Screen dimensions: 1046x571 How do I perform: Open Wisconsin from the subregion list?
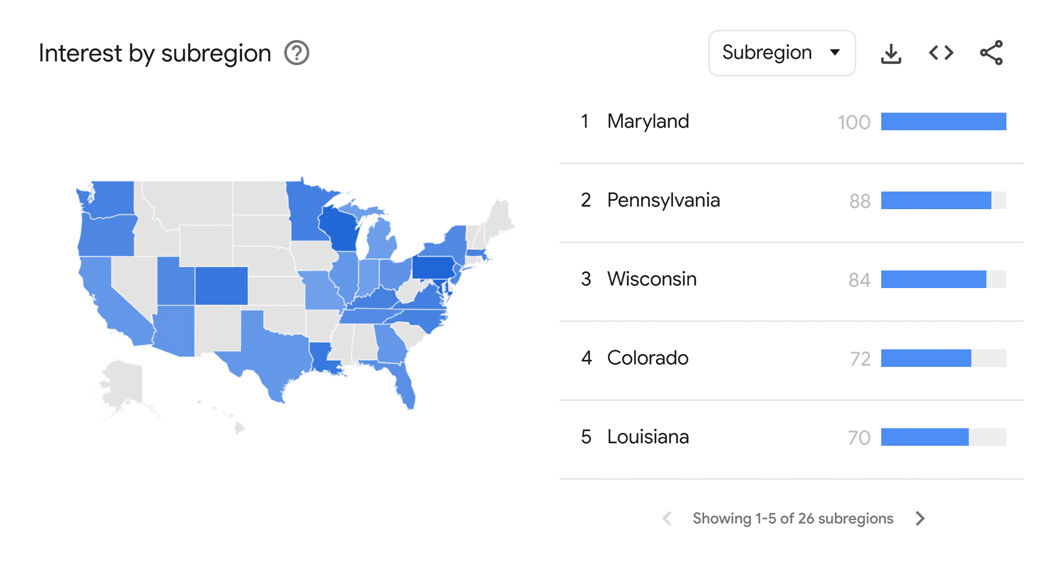pos(651,279)
